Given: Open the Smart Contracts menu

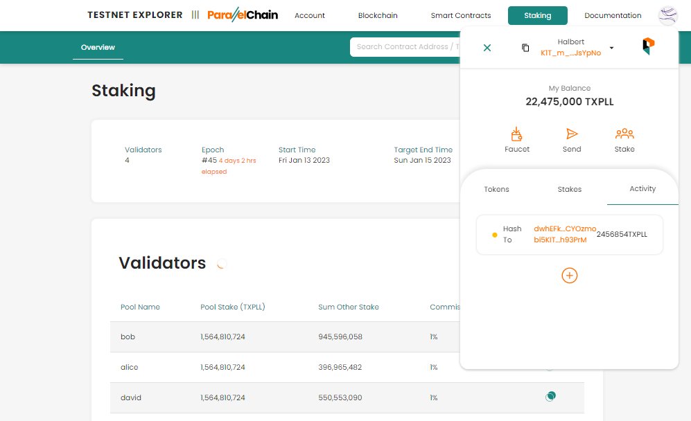Looking at the screenshot, I should 461,15.
